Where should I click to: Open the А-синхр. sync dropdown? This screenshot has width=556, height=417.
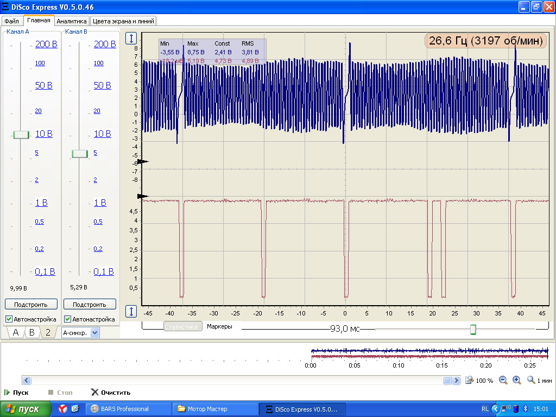point(95,333)
